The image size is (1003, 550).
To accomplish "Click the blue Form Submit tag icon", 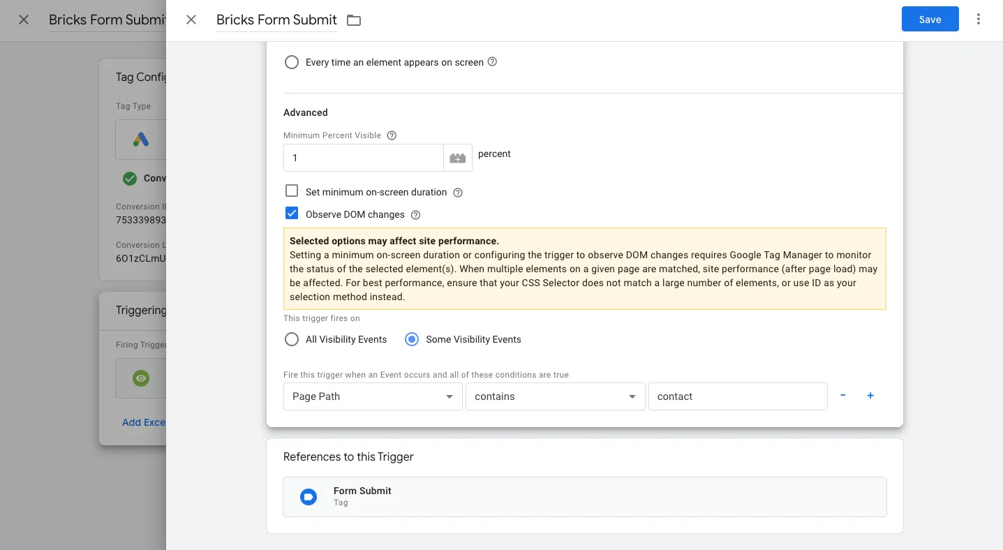I will pos(309,496).
